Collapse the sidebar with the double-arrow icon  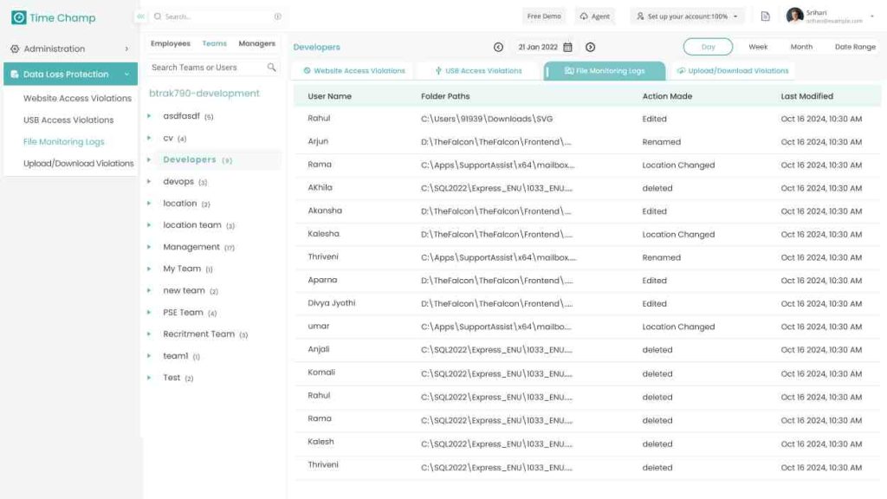[x=140, y=16]
